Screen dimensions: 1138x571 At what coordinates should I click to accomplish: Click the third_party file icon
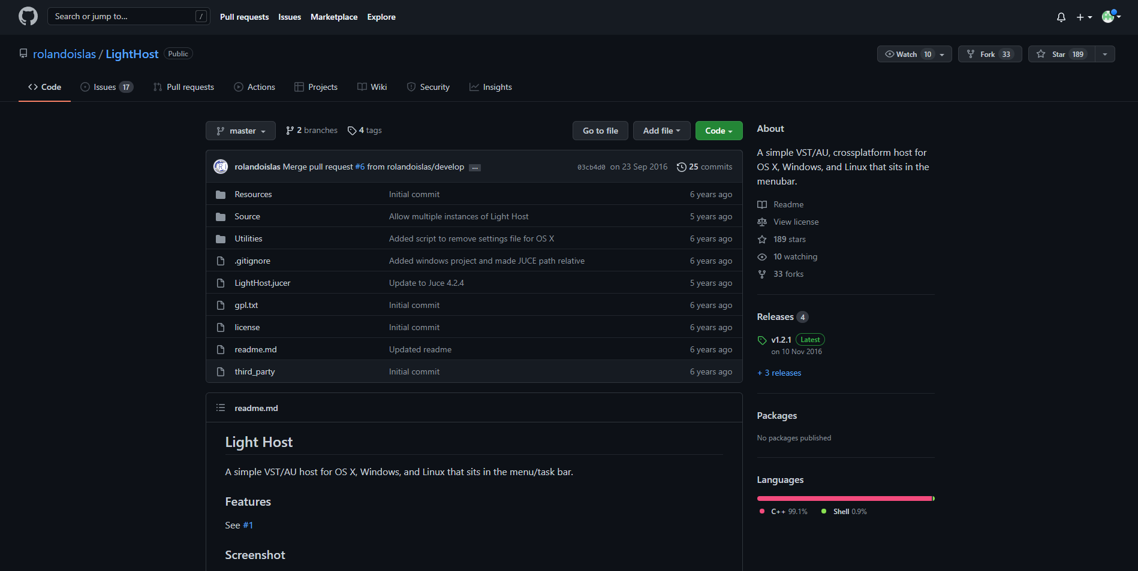pos(221,371)
